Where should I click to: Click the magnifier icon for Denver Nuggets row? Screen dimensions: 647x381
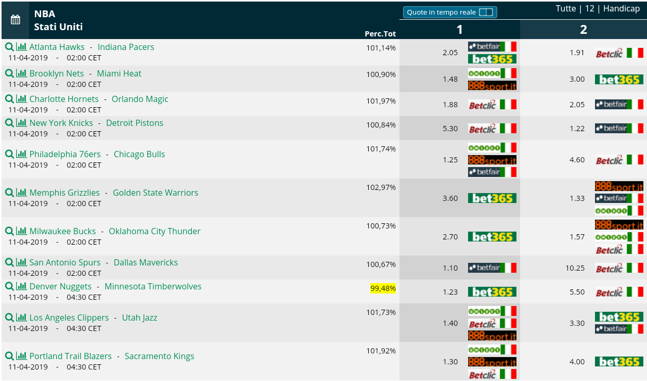coord(9,286)
